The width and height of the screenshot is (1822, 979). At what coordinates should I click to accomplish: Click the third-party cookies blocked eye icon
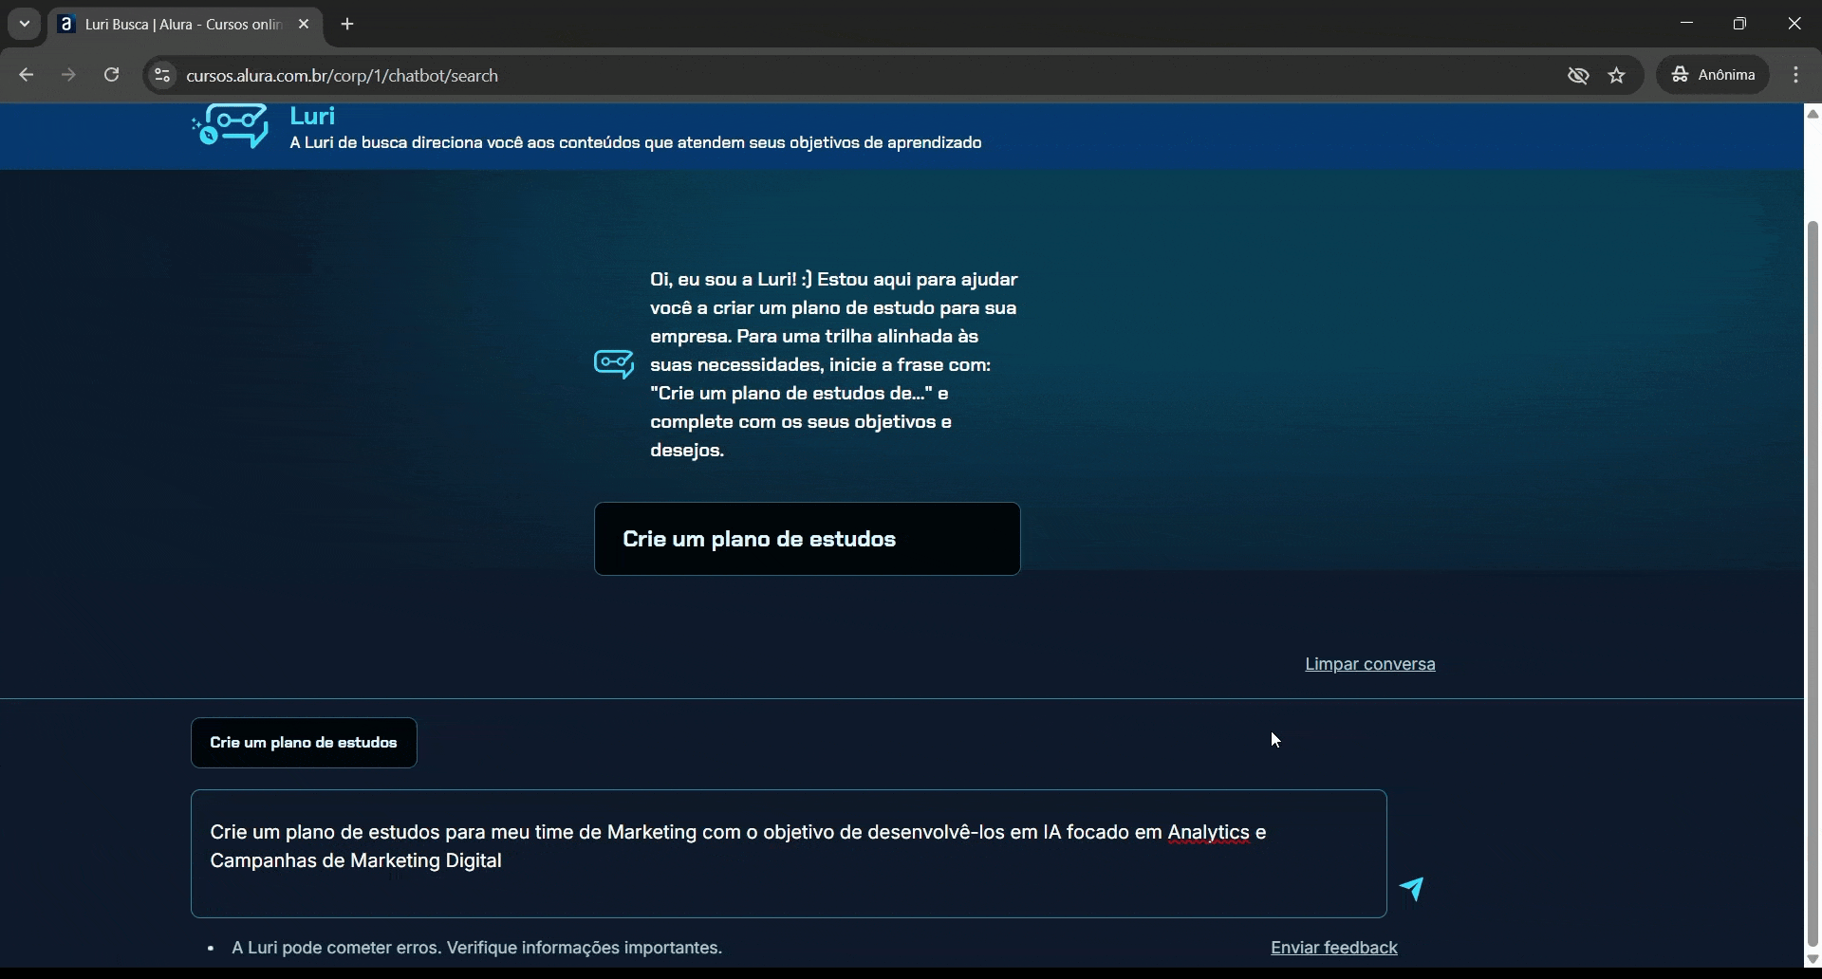[1578, 76]
